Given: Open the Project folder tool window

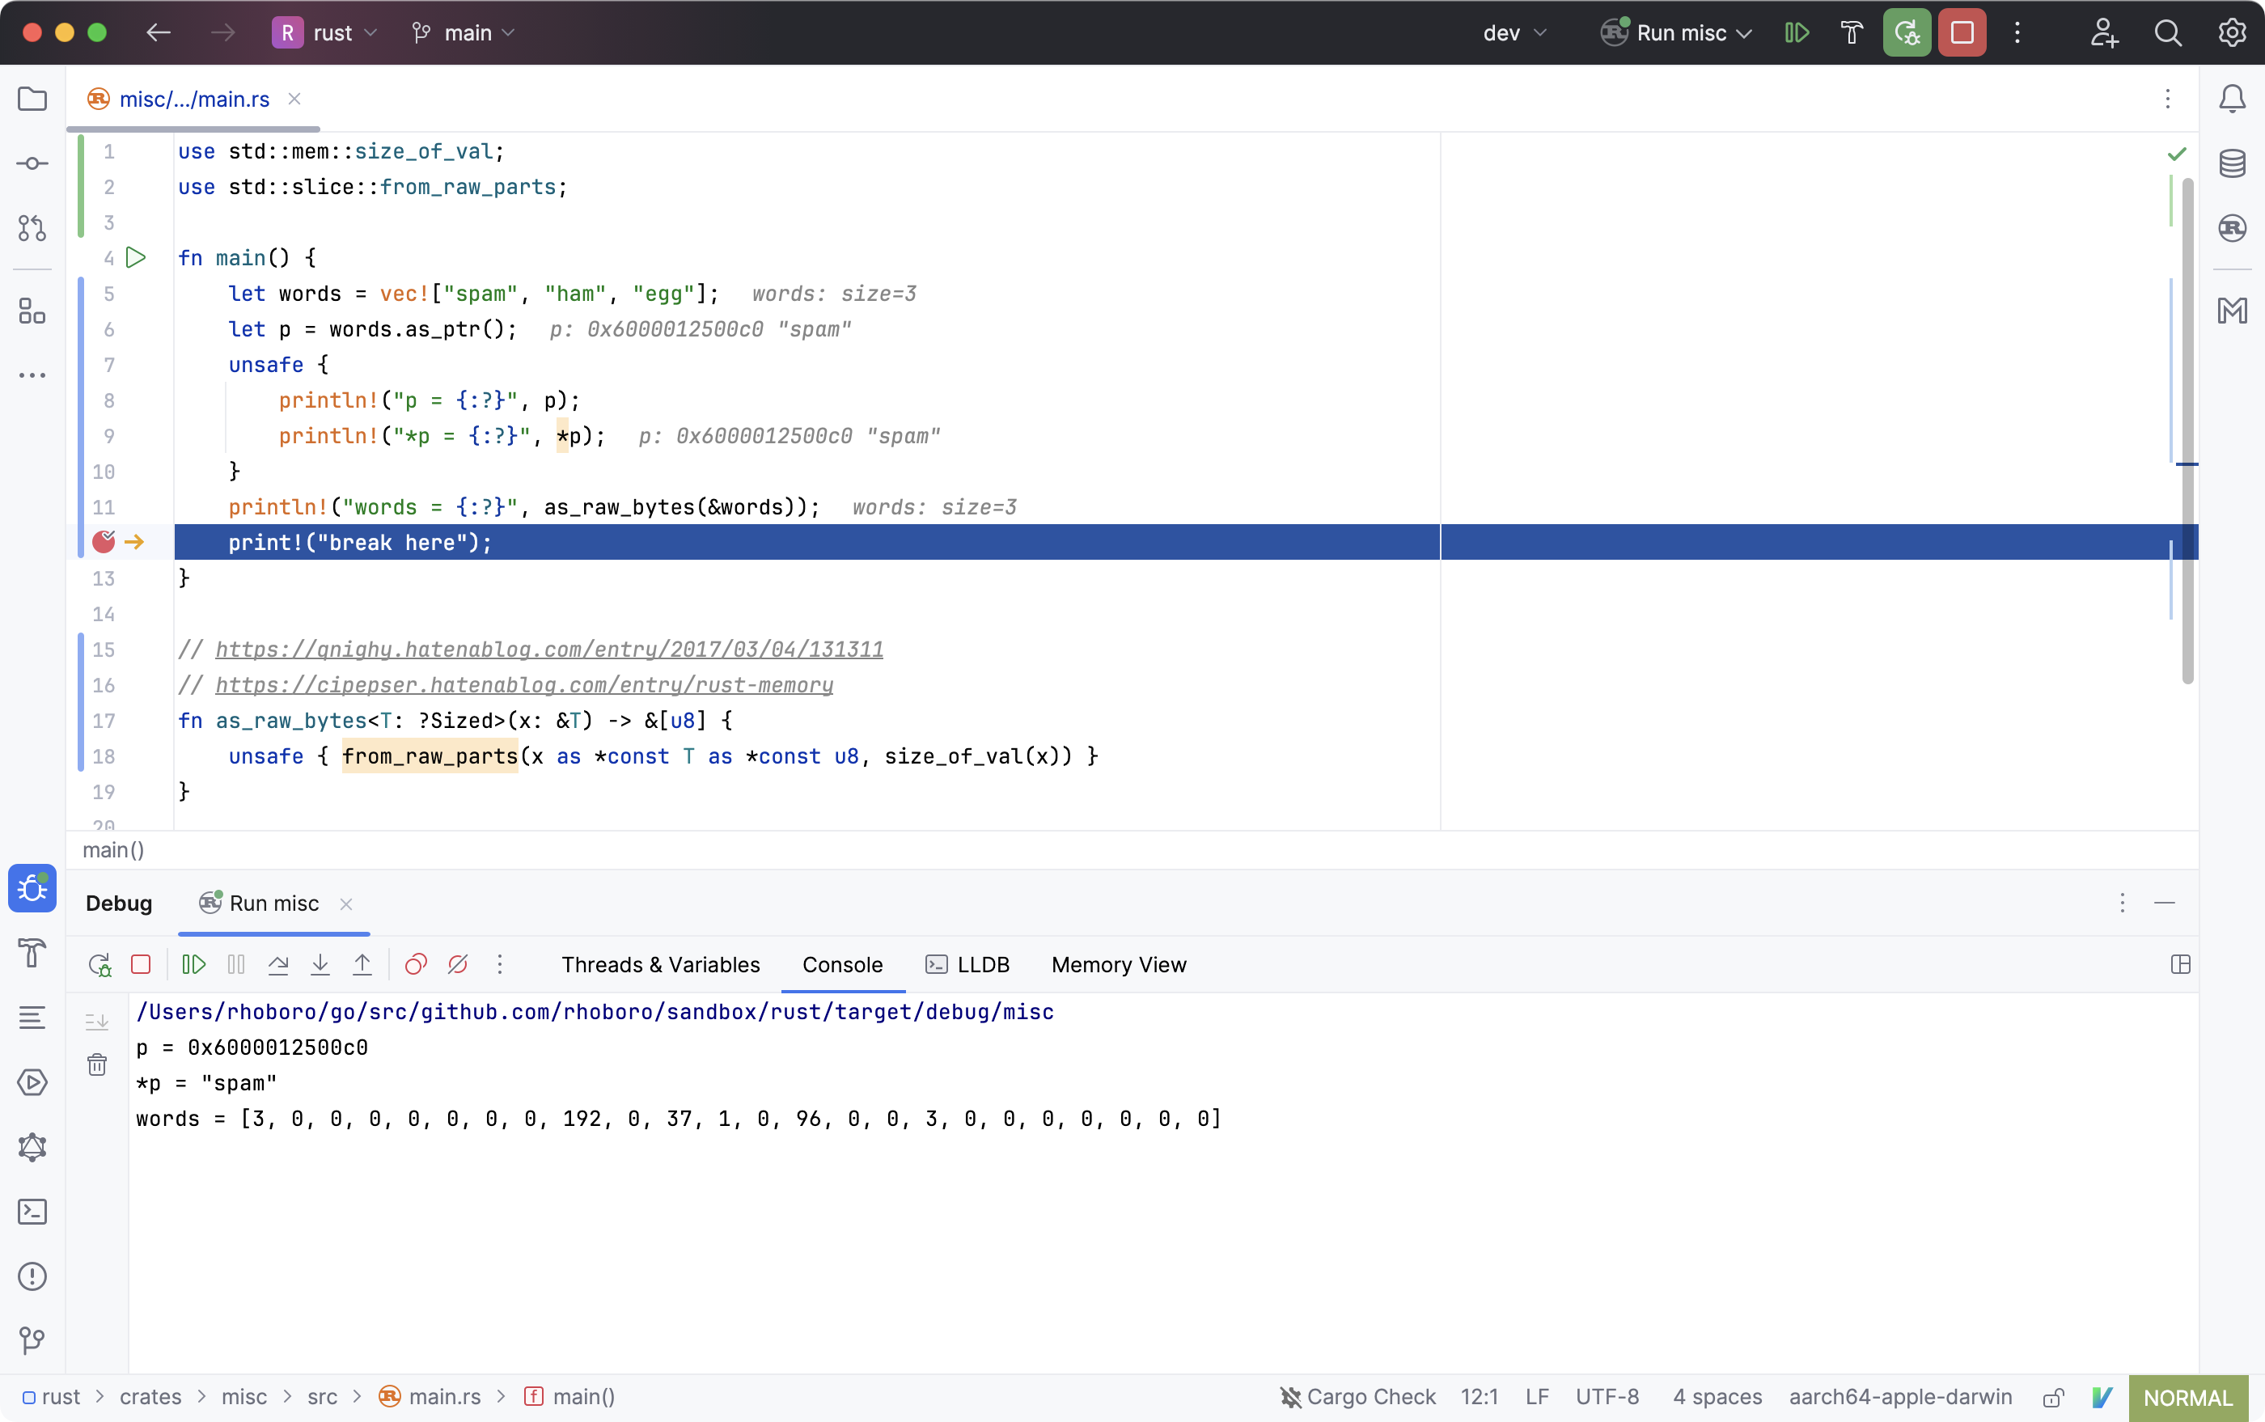Looking at the screenshot, I should 32,99.
